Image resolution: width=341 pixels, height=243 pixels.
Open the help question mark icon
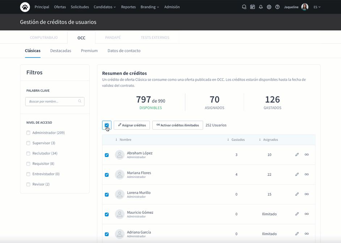277,7
